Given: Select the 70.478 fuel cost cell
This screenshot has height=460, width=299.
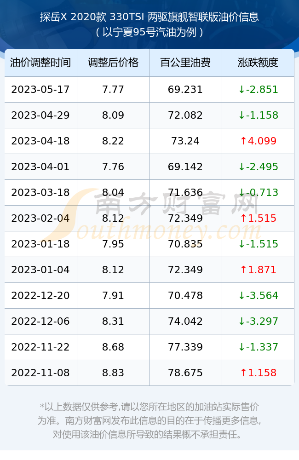Looking at the screenshot, I should [x=185, y=295].
